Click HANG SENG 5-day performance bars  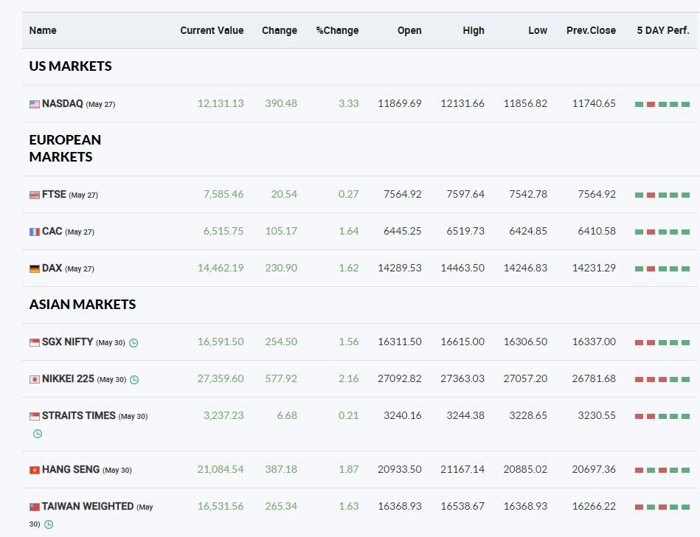(662, 470)
